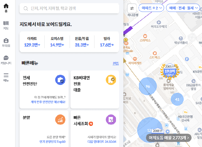The width and height of the screenshot is (202, 147).
Task: Click the subway line 5 station marker
Action: pos(126,40)
